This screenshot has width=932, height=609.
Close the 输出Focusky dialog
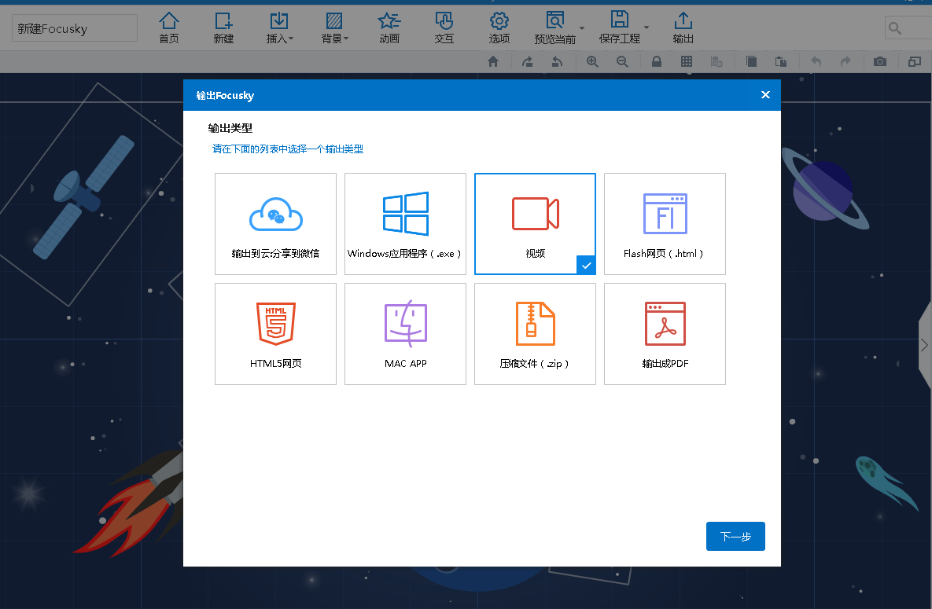pyautogui.click(x=765, y=95)
